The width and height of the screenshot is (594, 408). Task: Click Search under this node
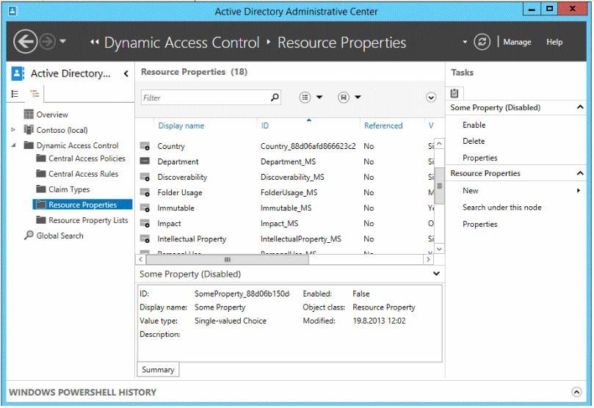(502, 207)
